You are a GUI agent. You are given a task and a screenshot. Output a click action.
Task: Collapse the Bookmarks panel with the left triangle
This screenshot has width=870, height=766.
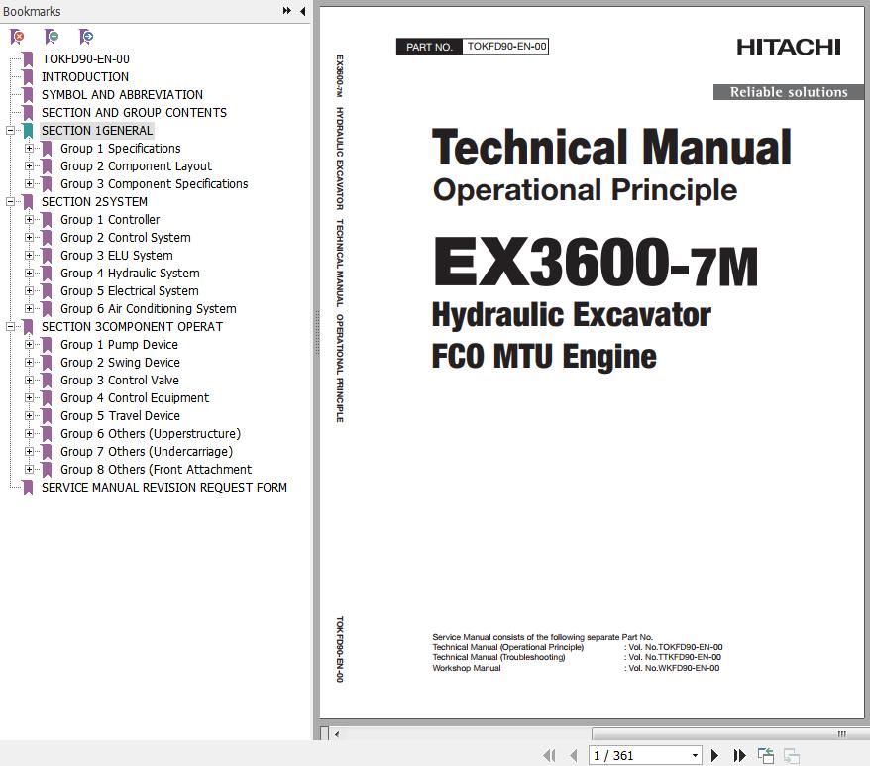tap(303, 11)
